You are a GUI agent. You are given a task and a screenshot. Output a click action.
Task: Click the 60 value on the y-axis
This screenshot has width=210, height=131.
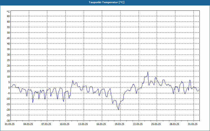click(8, 22)
